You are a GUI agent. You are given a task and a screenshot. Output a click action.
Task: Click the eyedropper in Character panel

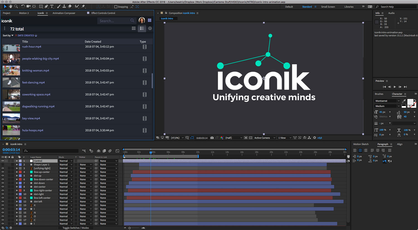(x=404, y=101)
